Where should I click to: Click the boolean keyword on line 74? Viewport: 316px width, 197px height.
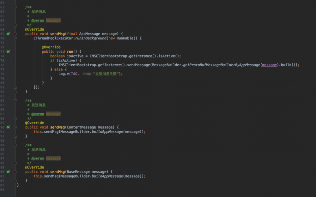(58, 56)
